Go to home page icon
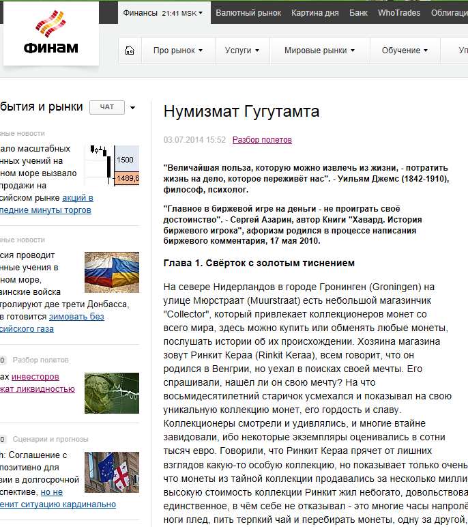 click(130, 51)
